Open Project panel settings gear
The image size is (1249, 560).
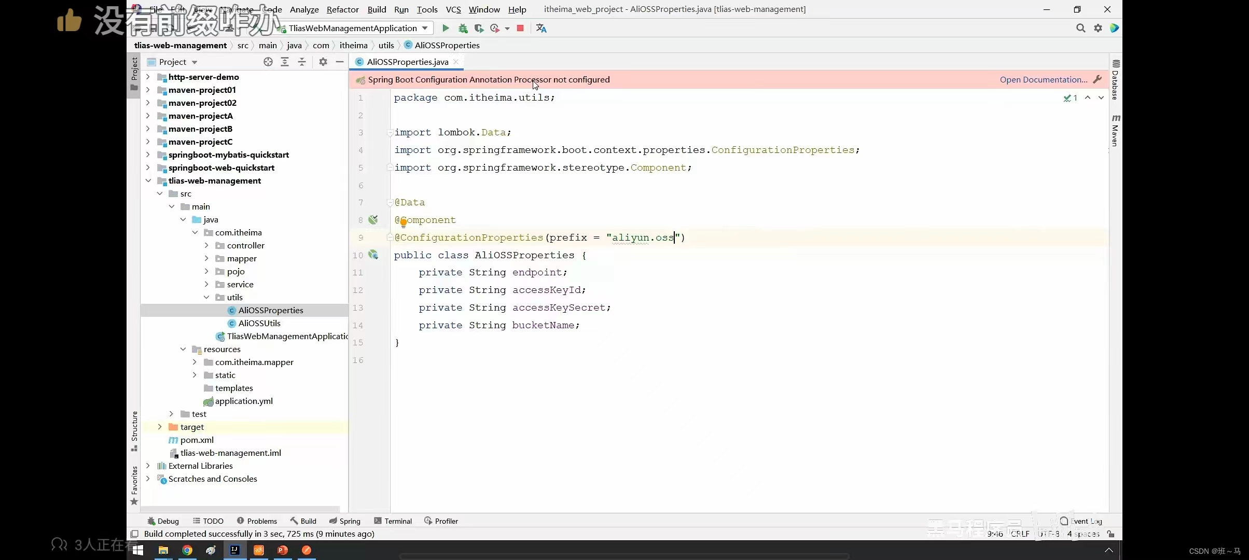point(323,62)
